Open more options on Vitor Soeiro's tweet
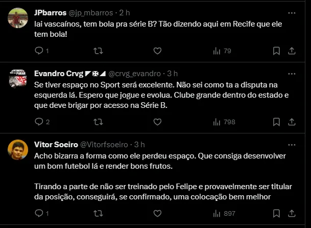This screenshot has width=311, height=228. click(292, 144)
